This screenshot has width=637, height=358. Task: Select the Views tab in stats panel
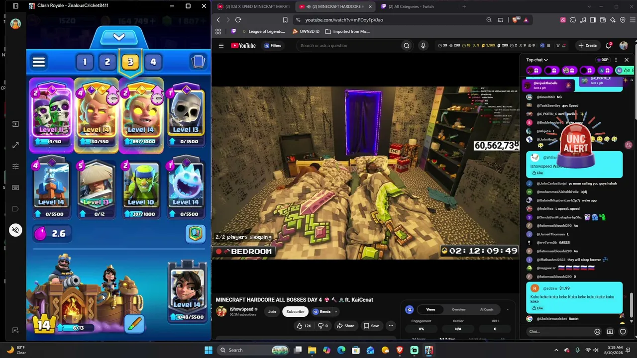(x=430, y=310)
